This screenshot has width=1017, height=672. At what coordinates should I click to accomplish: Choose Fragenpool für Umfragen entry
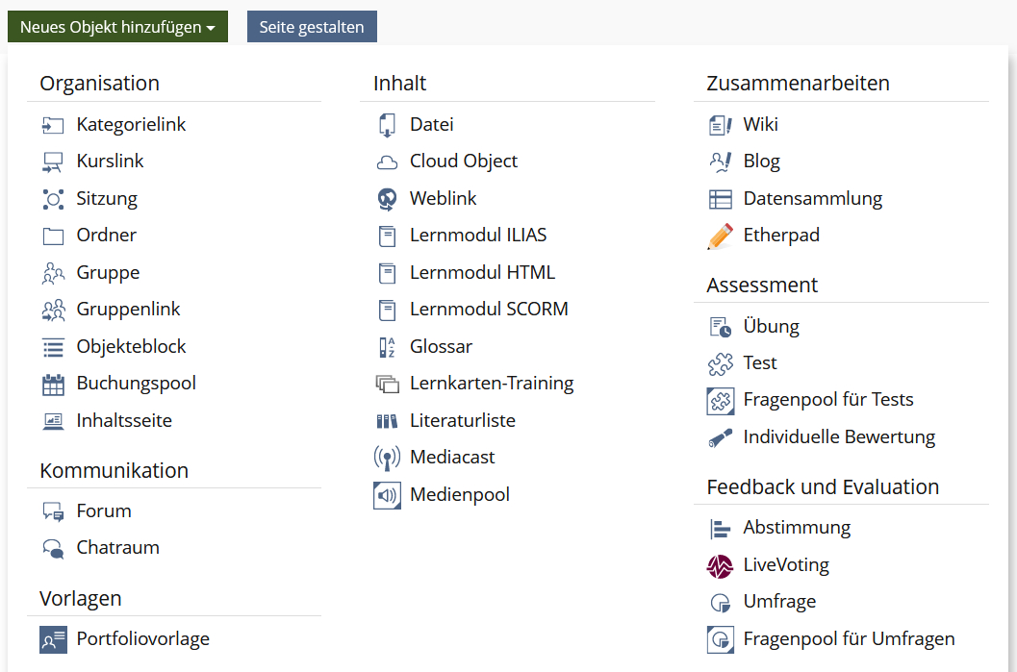coord(849,639)
